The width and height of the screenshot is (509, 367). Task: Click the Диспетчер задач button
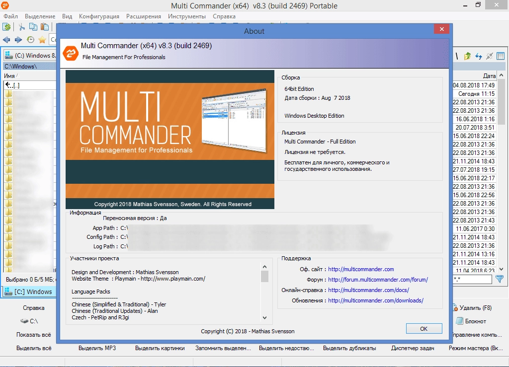coord(413,348)
